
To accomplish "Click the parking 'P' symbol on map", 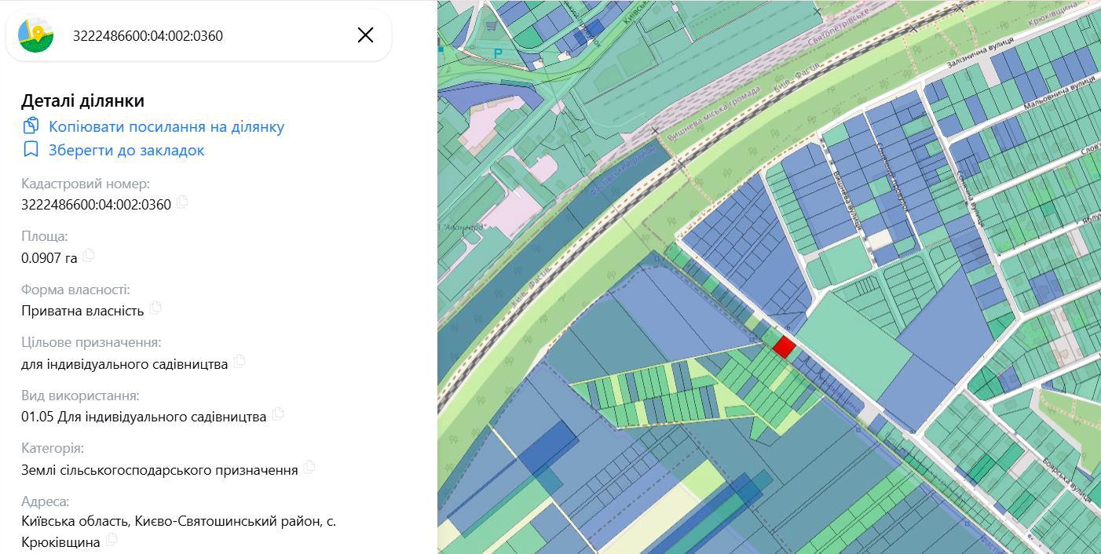I will click(x=498, y=53).
